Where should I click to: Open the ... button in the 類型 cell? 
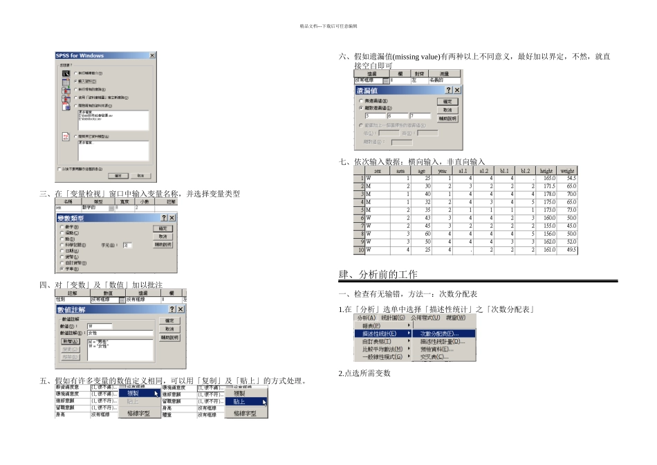click(111, 208)
